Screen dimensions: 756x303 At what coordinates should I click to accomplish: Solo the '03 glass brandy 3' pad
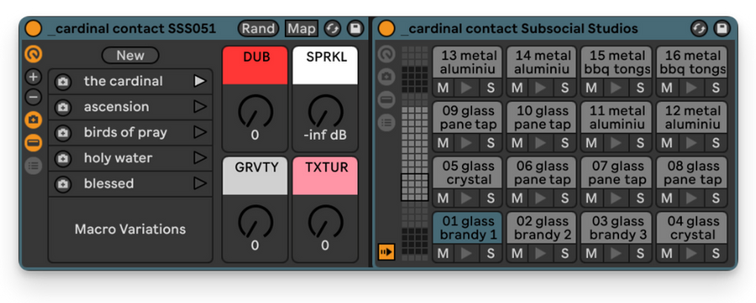(640, 253)
